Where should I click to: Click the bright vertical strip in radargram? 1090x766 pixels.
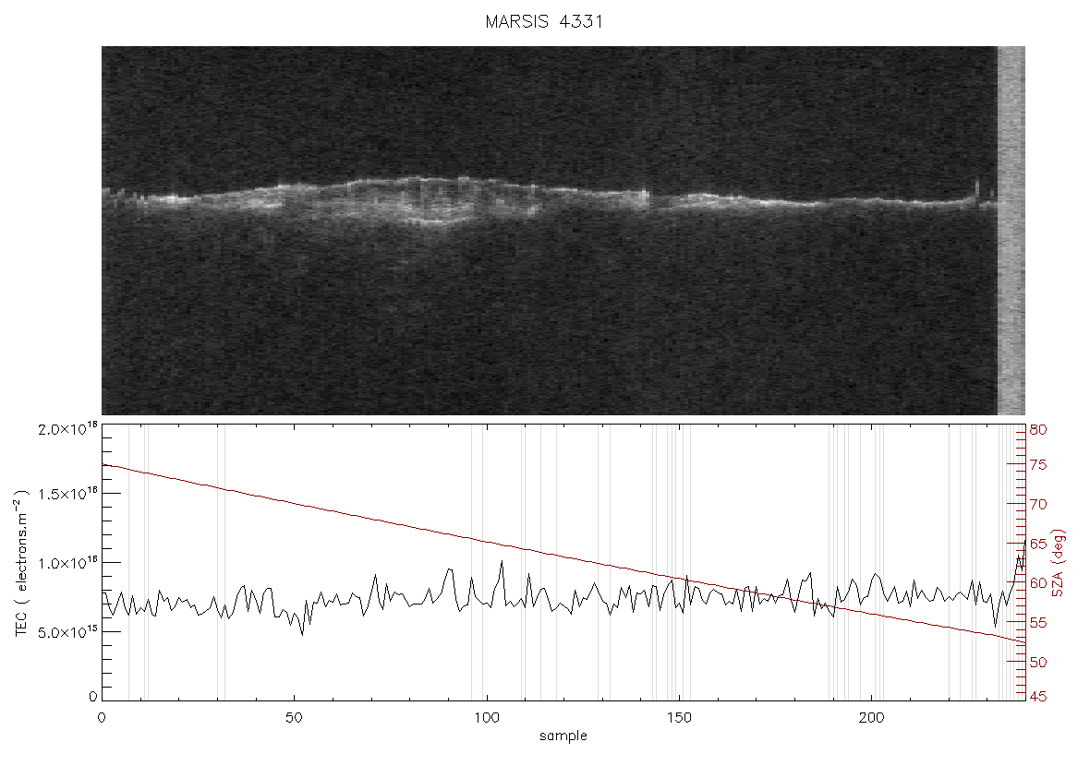[x=1011, y=231]
